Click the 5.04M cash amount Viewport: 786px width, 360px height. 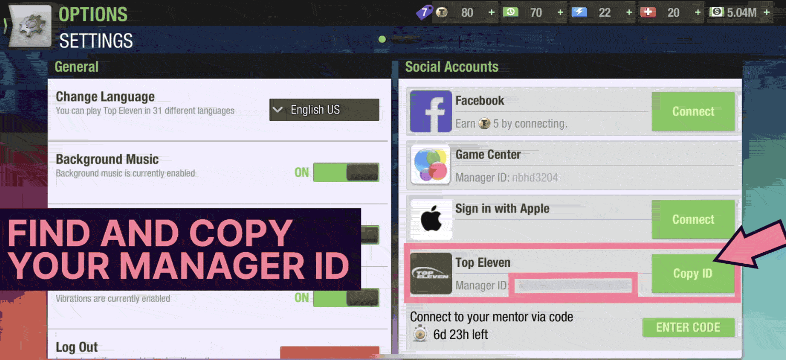(x=742, y=12)
